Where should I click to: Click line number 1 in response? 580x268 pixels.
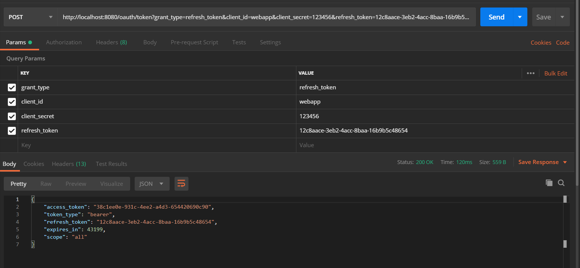[x=17, y=199]
